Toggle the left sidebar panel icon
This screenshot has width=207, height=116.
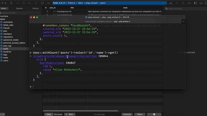point(195,3)
